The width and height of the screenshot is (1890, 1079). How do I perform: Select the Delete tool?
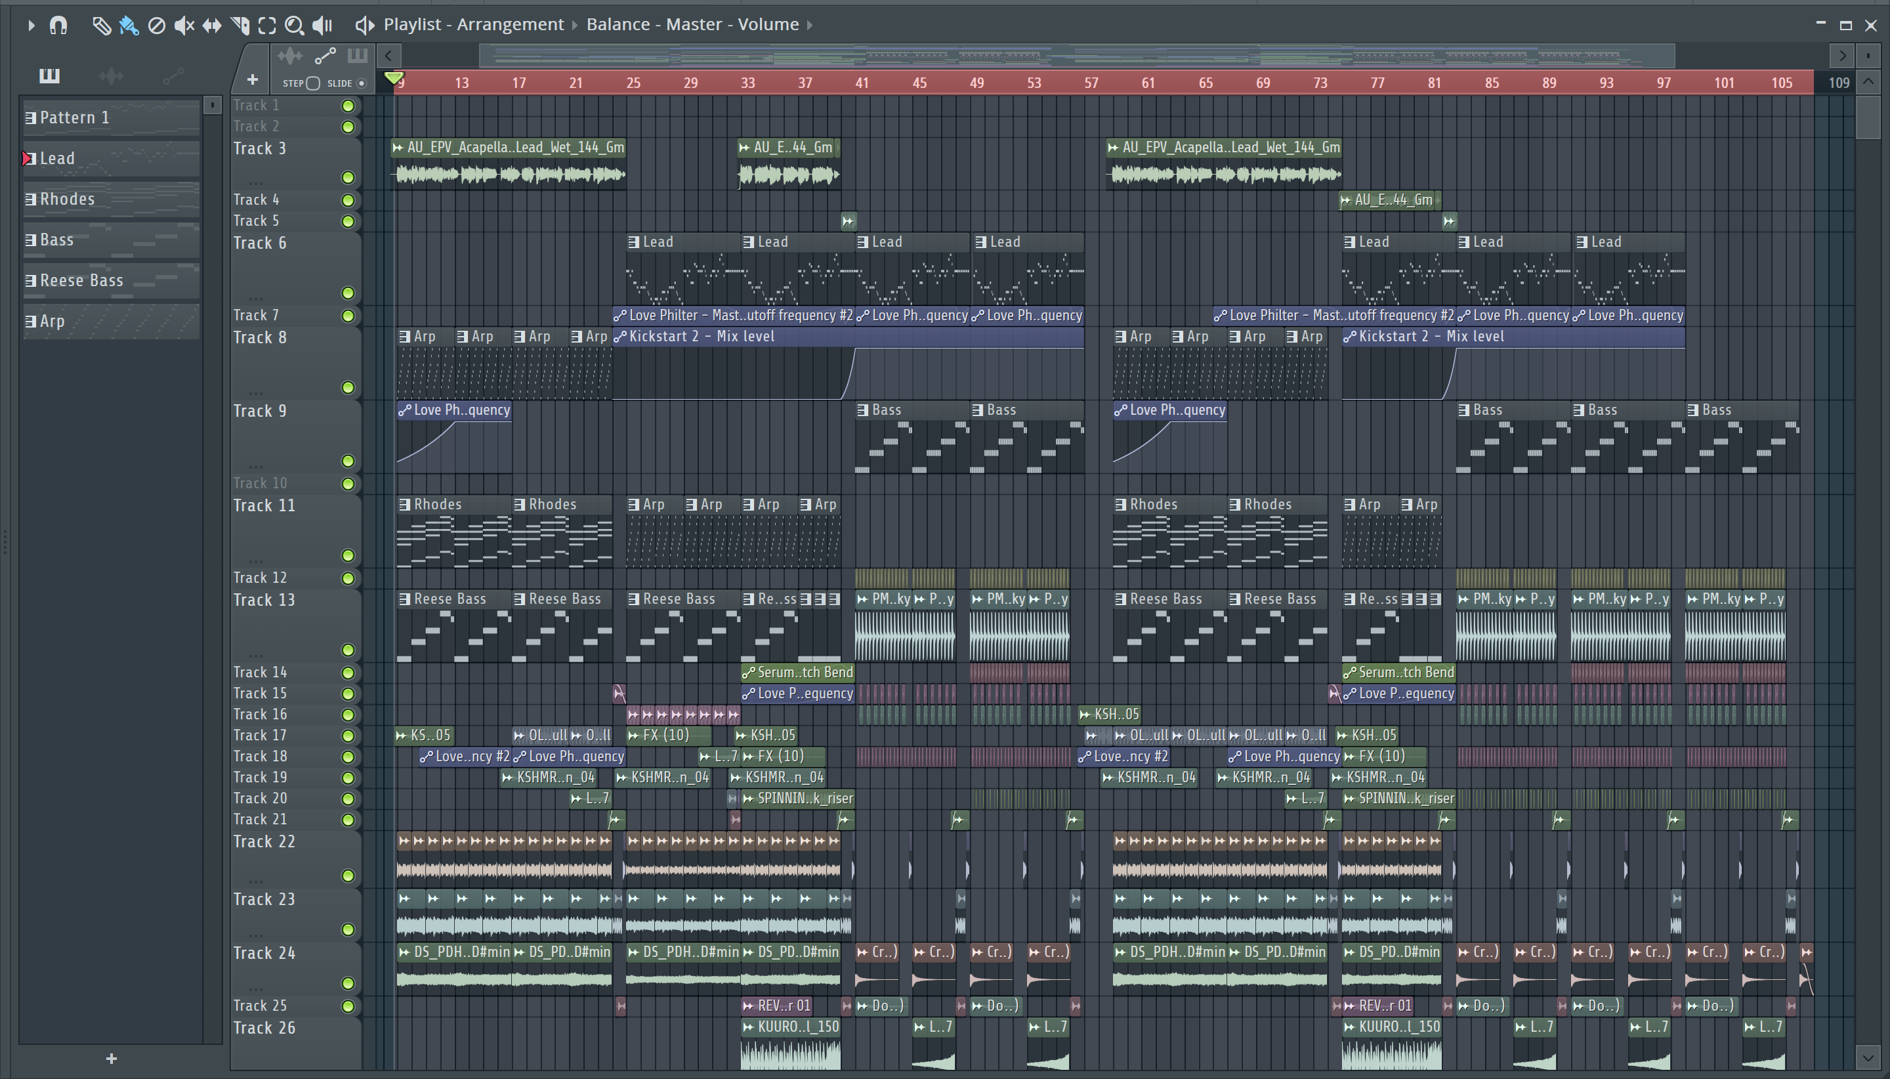(156, 25)
